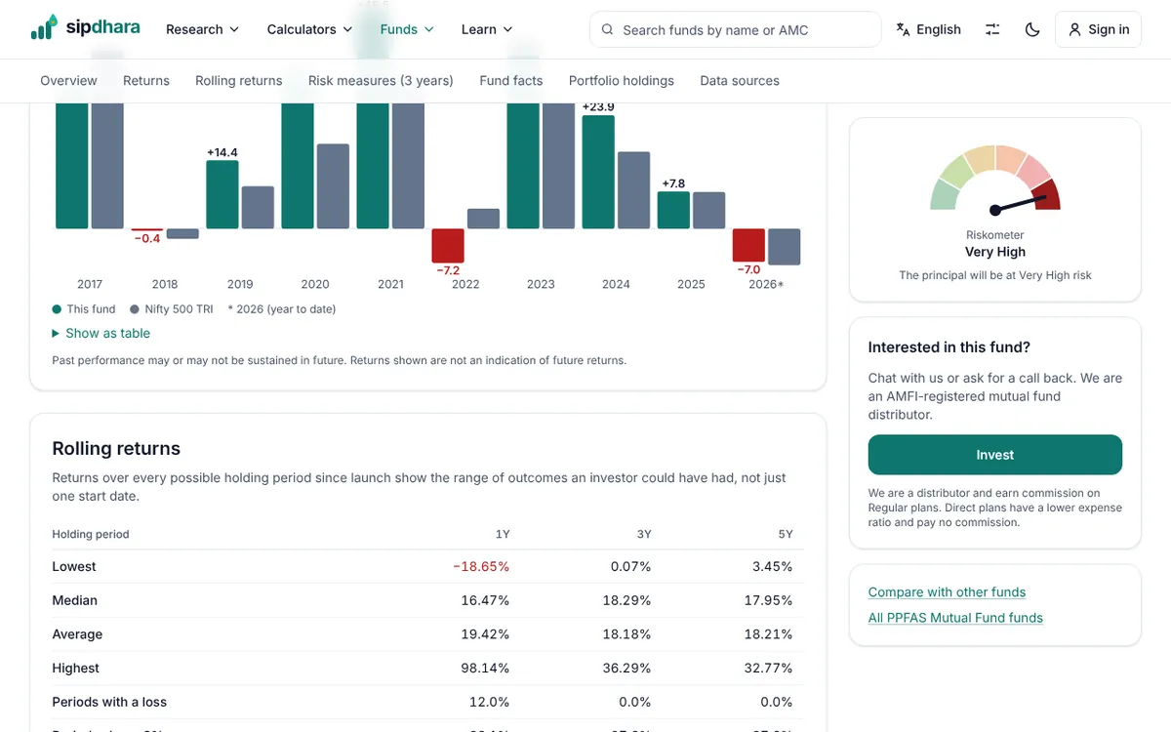Expand Show as table disclosure

point(101,333)
